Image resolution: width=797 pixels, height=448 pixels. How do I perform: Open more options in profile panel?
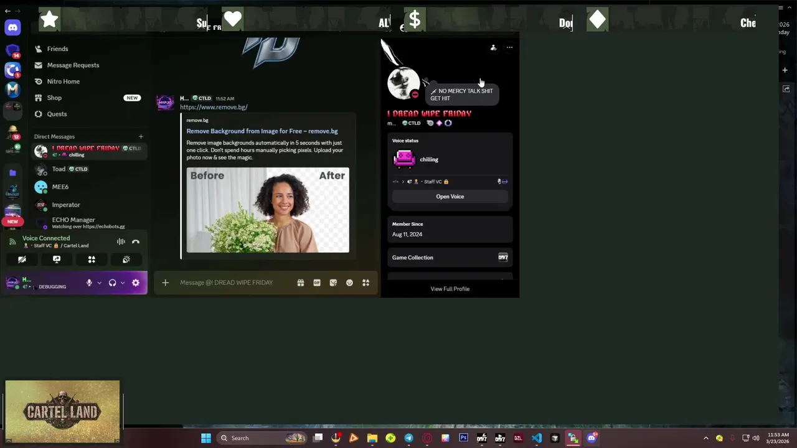[x=509, y=48]
